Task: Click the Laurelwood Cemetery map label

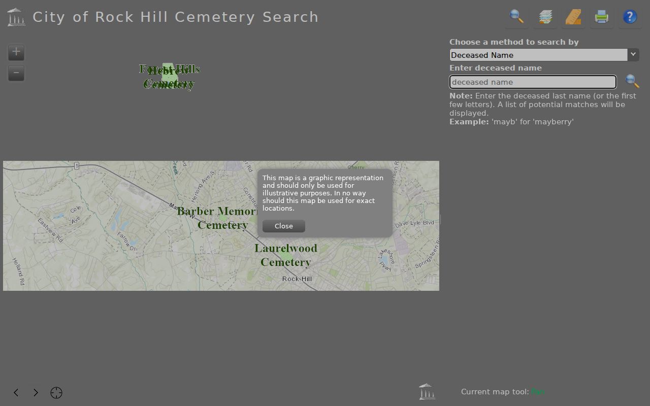Action: pyautogui.click(x=286, y=255)
